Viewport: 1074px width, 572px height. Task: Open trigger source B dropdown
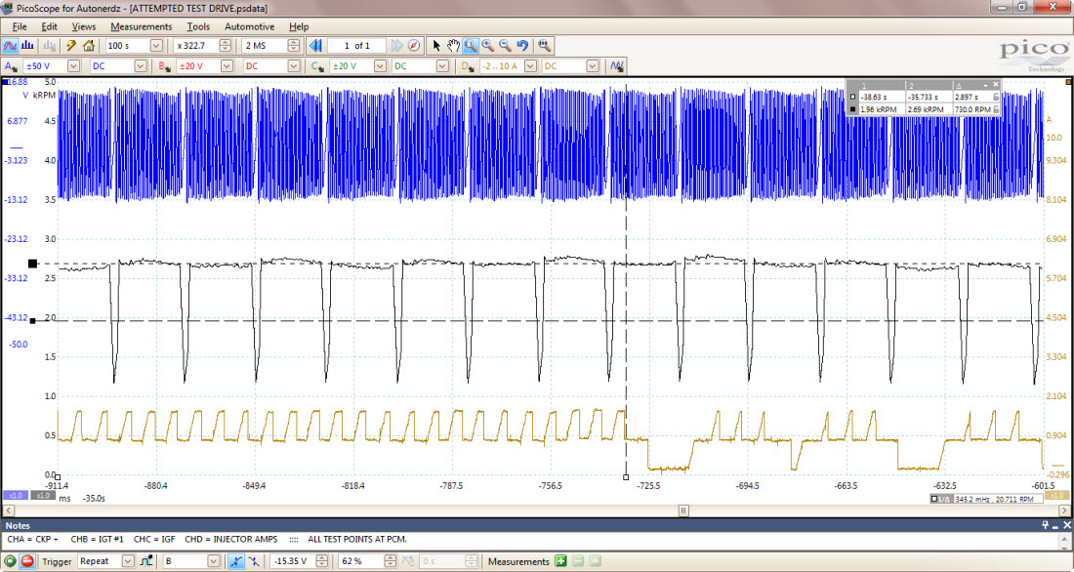coord(213,561)
